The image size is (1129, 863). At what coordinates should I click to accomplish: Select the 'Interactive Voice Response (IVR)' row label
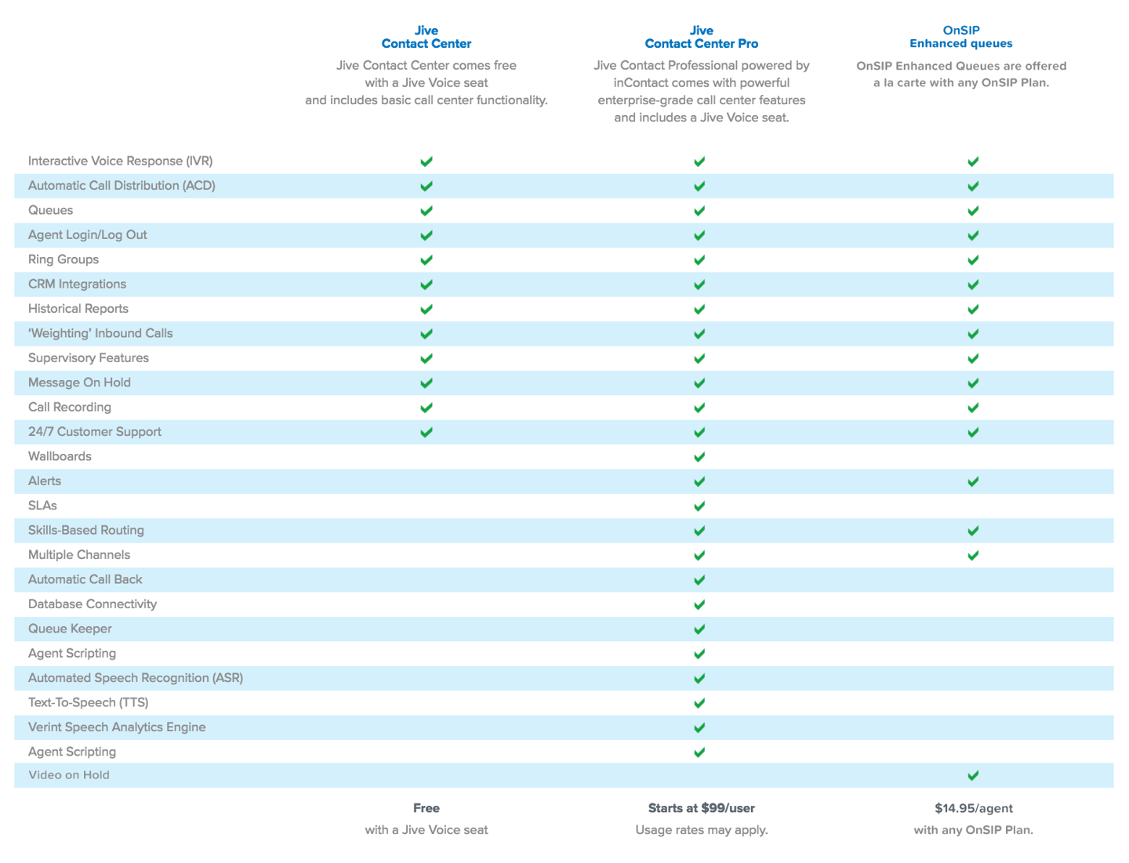point(121,161)
